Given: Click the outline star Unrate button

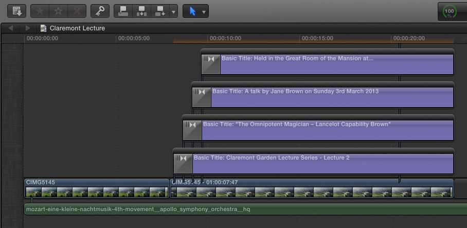Looking at the screenshot, I should [x=59, y=11].
